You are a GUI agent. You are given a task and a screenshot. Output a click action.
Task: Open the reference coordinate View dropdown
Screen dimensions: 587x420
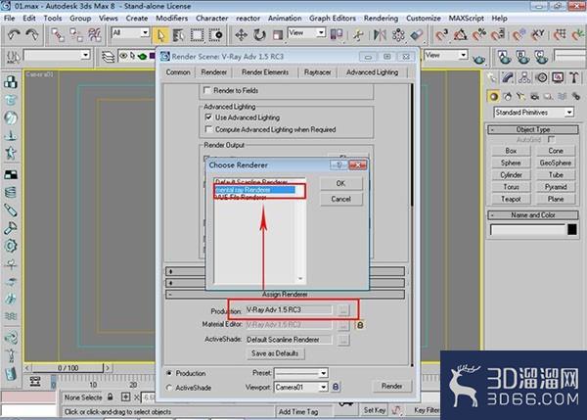click(321, 33)
